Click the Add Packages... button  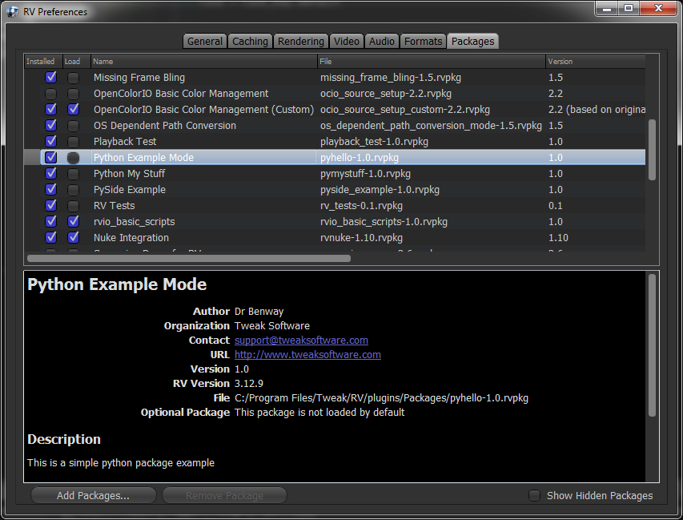coord(93,496)
